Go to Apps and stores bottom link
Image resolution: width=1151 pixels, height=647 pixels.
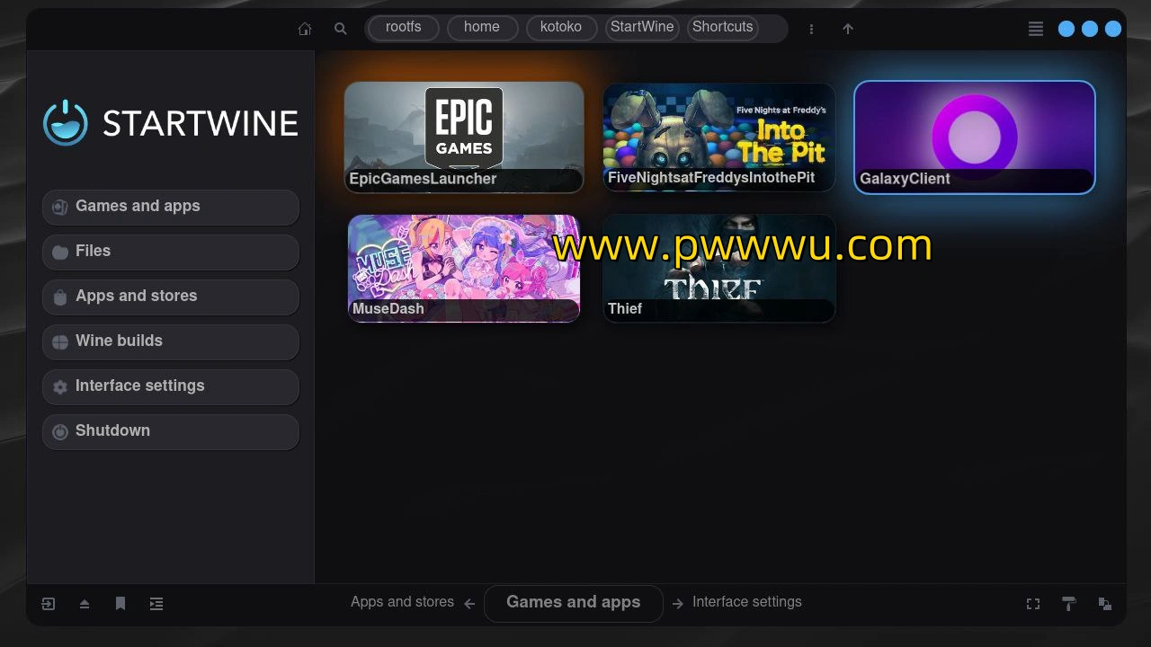click(402, 602)
